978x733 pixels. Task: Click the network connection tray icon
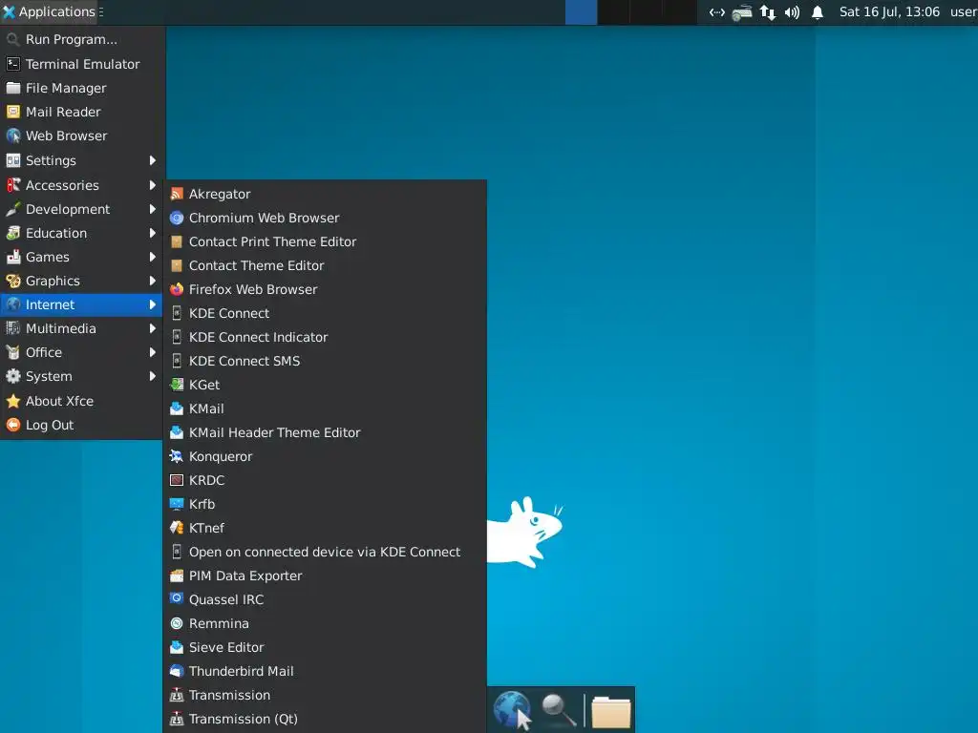pyautogui.click(x=717, y=12)
